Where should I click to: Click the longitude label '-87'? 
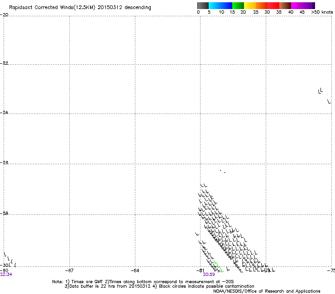tap(69, 270)
